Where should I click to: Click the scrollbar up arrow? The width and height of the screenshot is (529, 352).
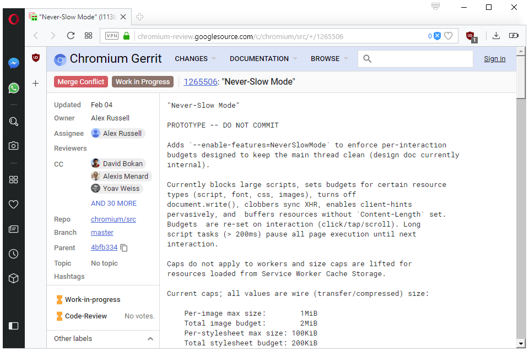coord(521,51)
